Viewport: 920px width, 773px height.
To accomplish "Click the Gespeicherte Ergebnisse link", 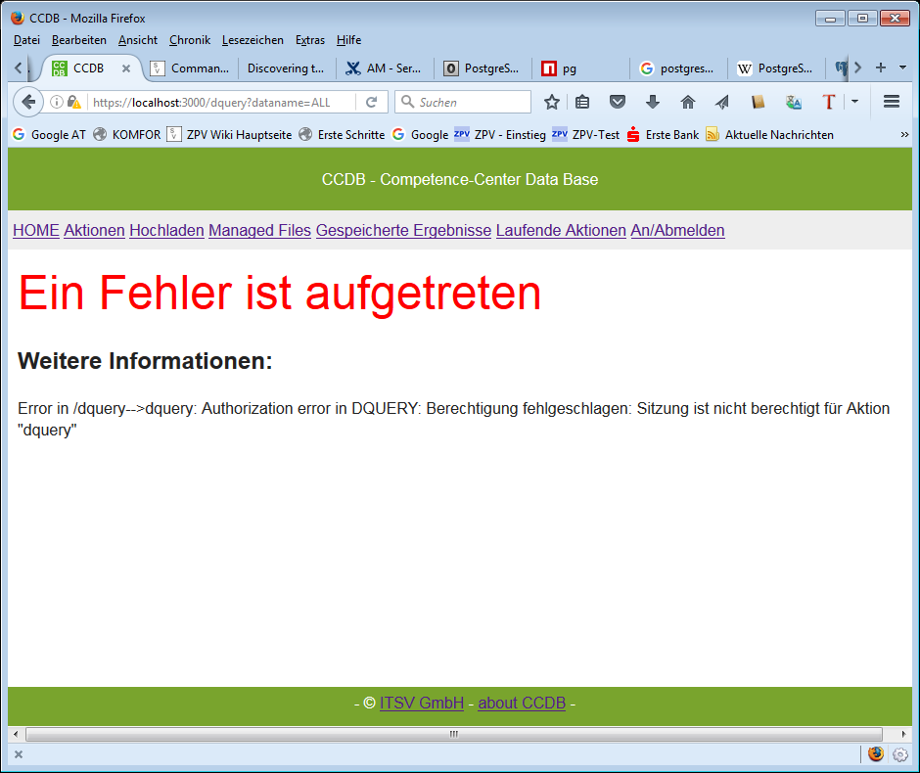I will (x=403, y=230).
